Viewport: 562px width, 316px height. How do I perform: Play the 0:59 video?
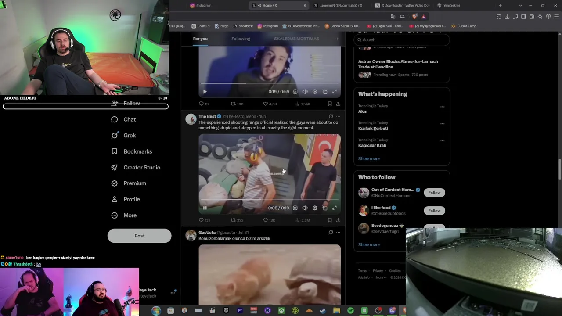tap(205, 92)
